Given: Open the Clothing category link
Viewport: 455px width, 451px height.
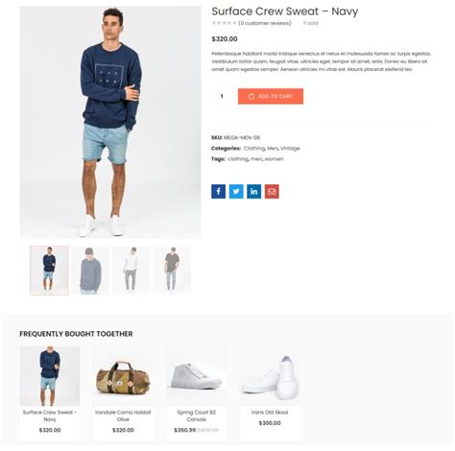Looking at the screenshot, I should [x=254, y=149].
